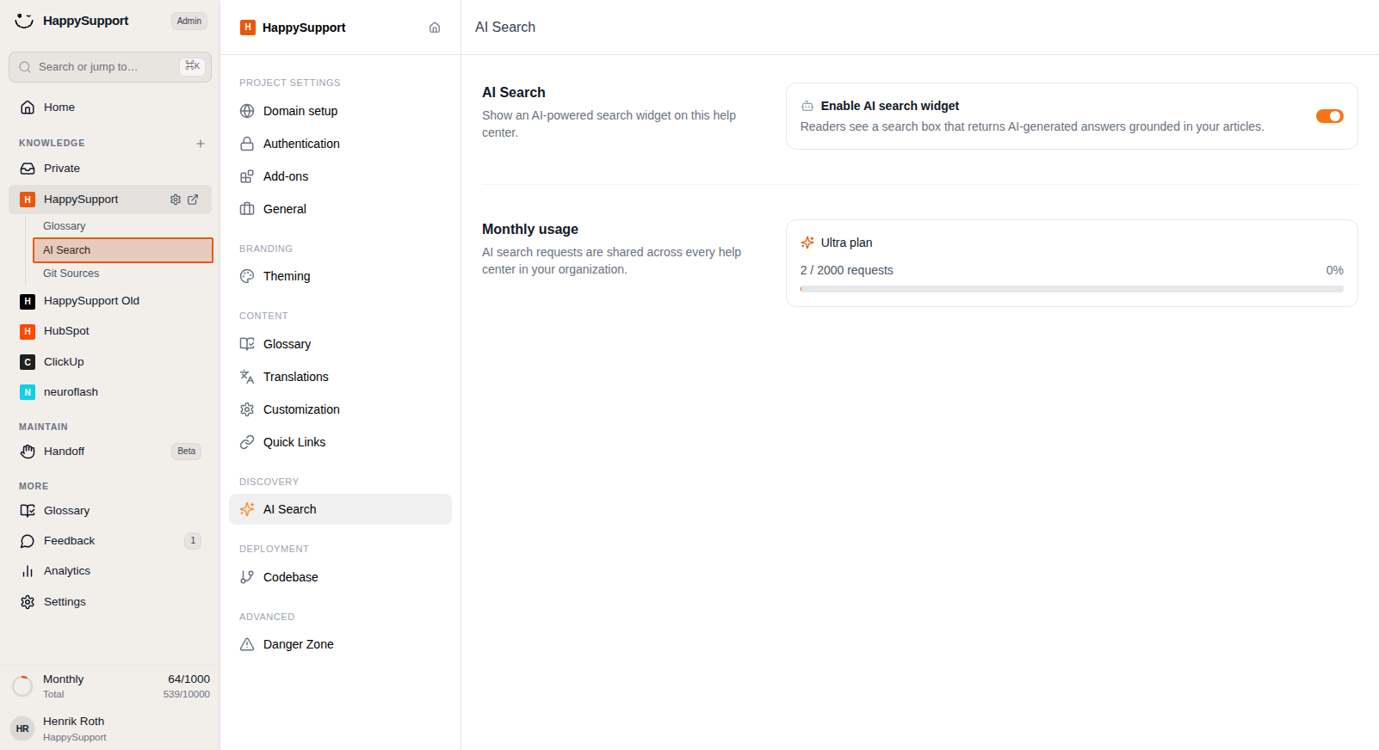This screenshot has height=750, width=1379.
Task: Add new knowledge with plus icon
Action: click(x=201, y=144)
